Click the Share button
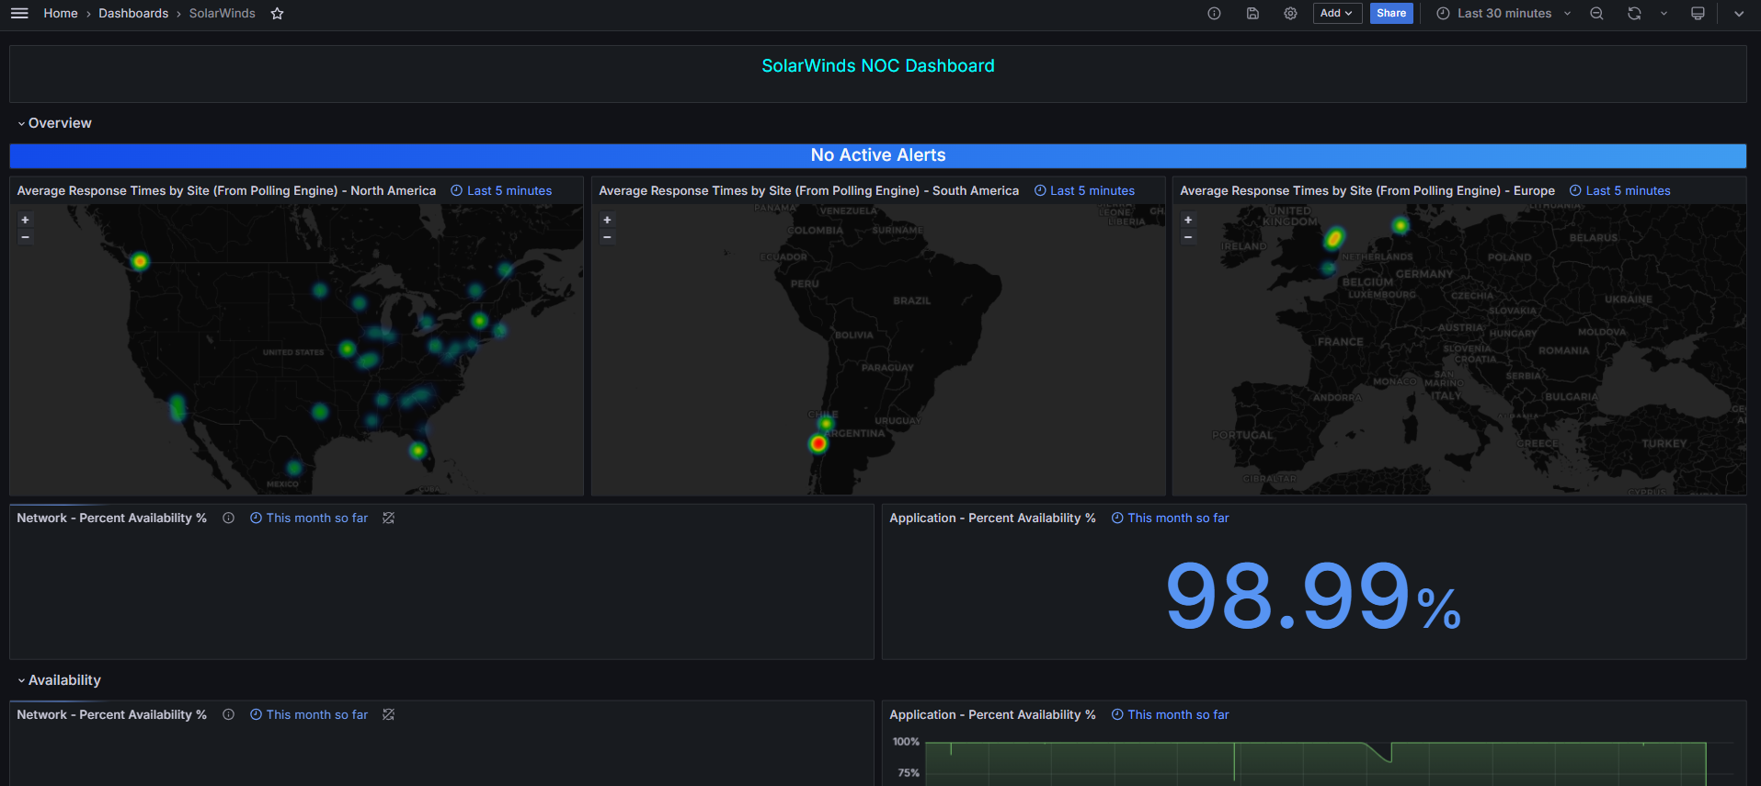 coord(1391,14)
